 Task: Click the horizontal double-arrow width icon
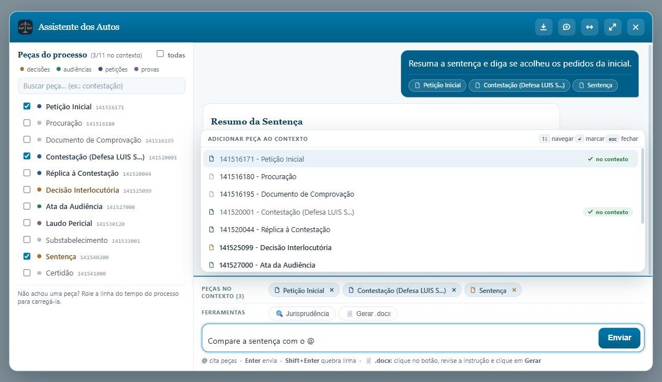pyautogui.click(x=589, y=27)
